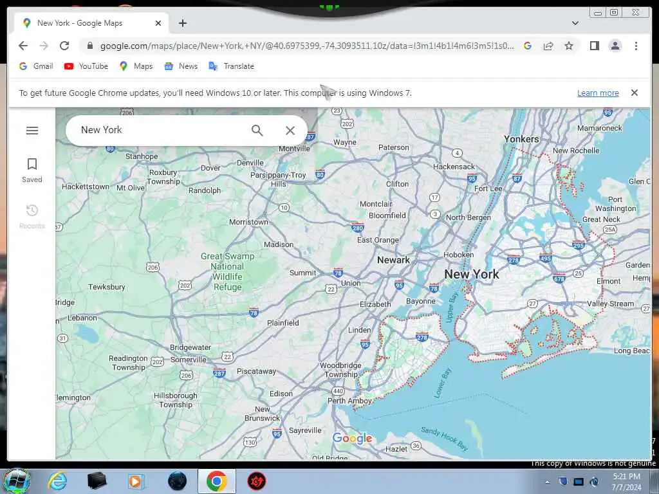Click the Bayonne map label
The height and width of the screenshot is (494, 659).
click(421, 301)
